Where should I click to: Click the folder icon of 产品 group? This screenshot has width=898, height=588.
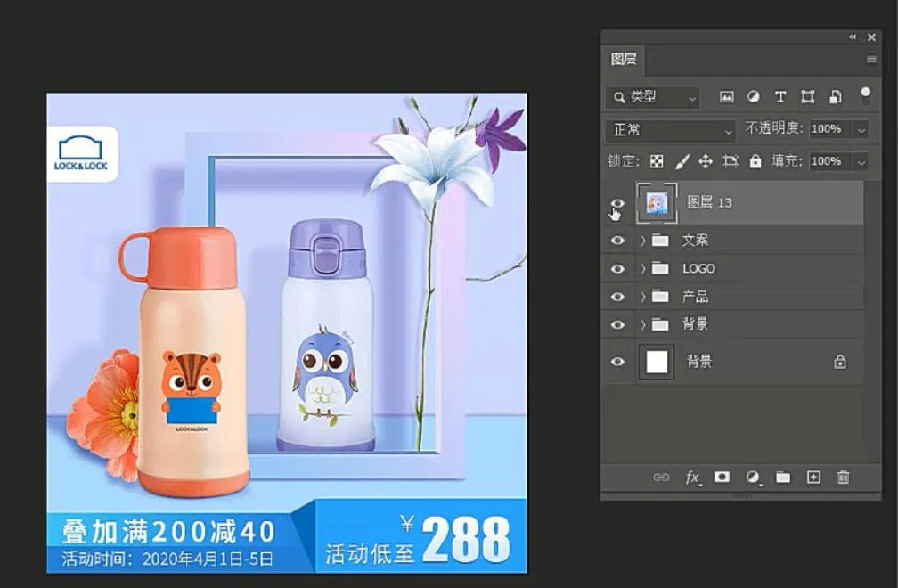[x=660, y=296]
